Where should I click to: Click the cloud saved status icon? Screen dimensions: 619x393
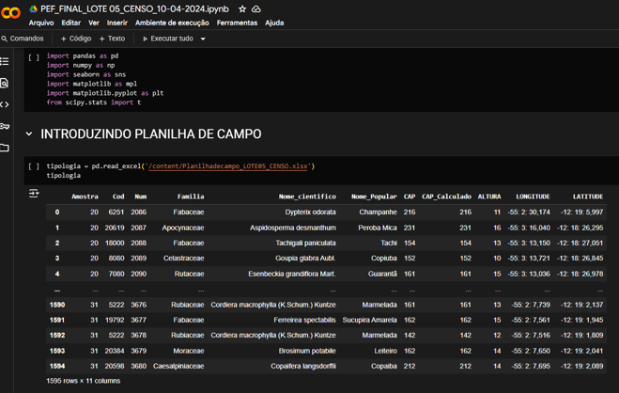coord(256,9)
